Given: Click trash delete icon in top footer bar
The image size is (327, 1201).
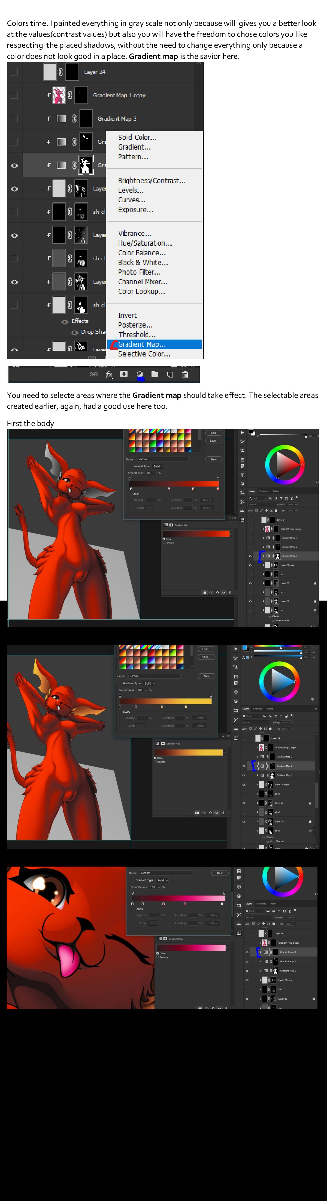Looking at the screenshot, I should (185, 374).
